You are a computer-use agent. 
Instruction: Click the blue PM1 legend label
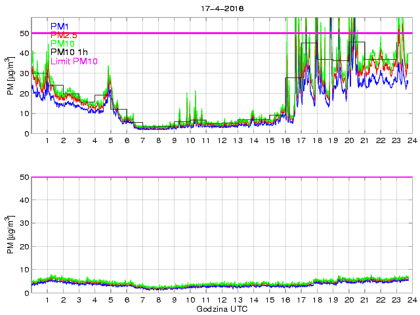[x=58, y=26]
